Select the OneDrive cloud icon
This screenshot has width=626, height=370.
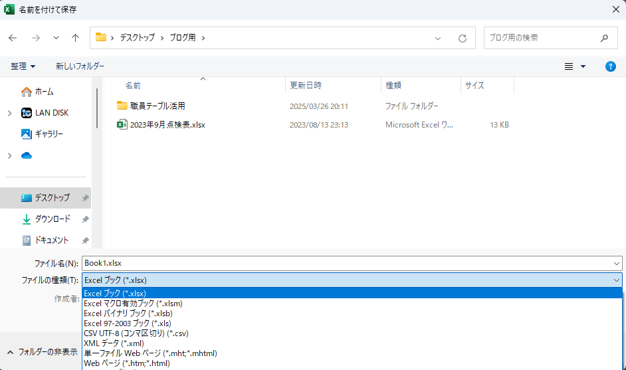[x=27, y=155]
